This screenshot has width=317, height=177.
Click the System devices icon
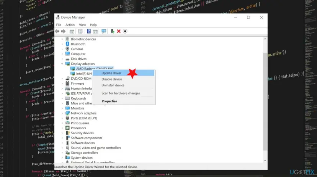(67, 158)
